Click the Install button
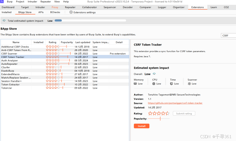 (141, 126)
